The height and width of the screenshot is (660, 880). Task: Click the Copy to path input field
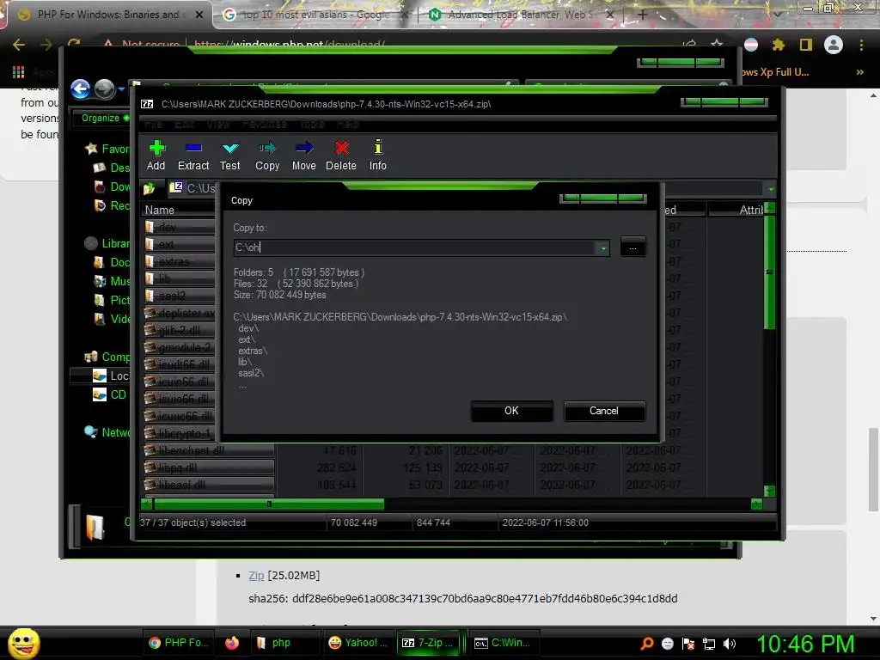pyautogui.click(x=415, y=247)
